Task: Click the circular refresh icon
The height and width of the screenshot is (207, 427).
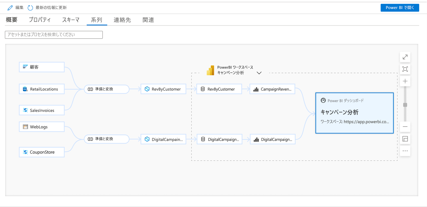Action: (30, 8)
